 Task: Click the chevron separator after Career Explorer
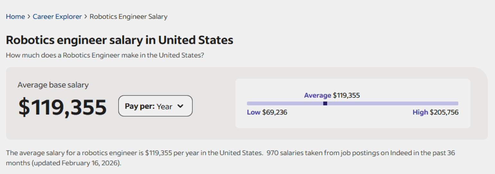(x=86, y=17)
